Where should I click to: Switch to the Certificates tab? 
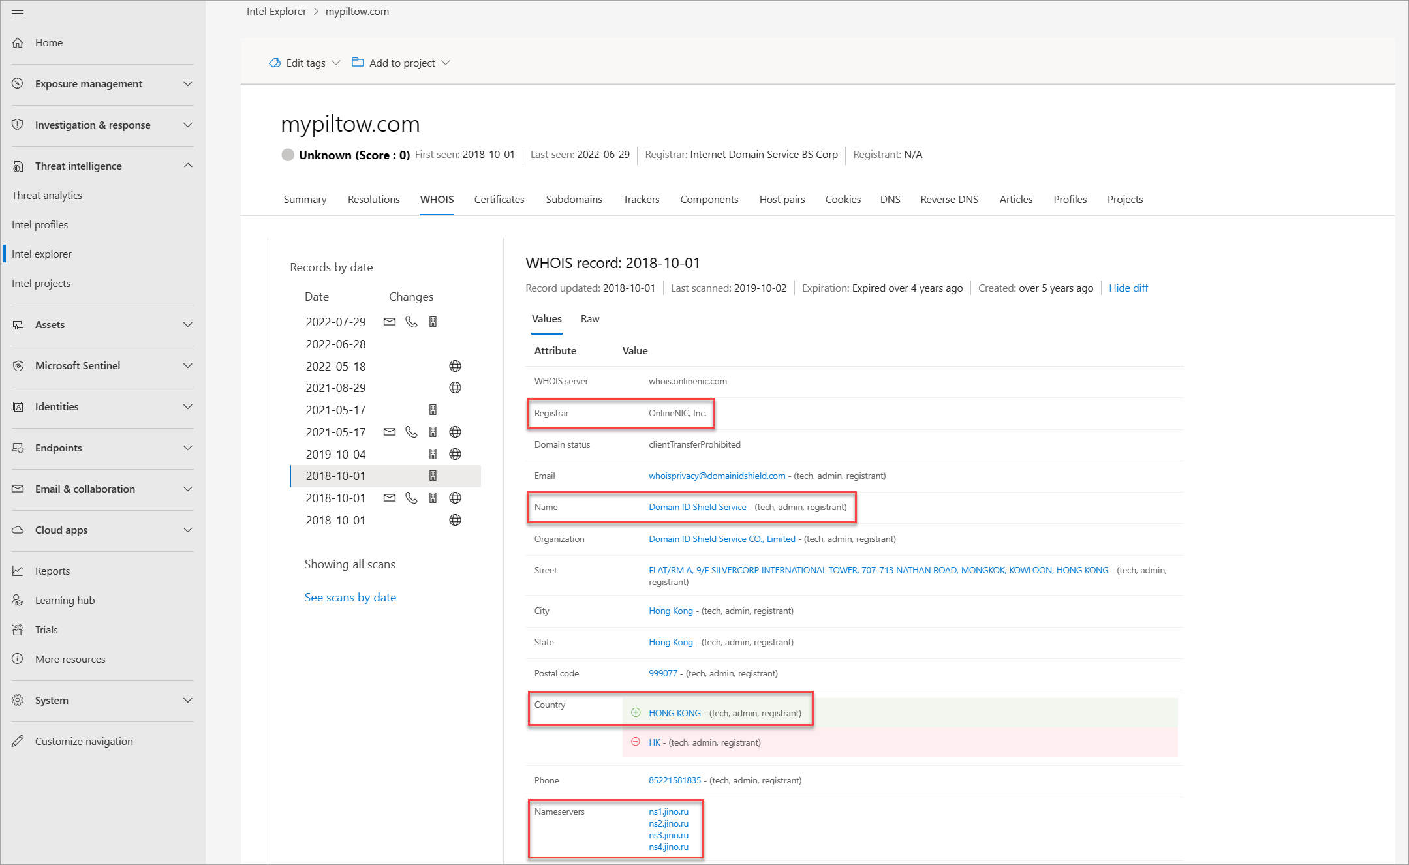point(499,199)
